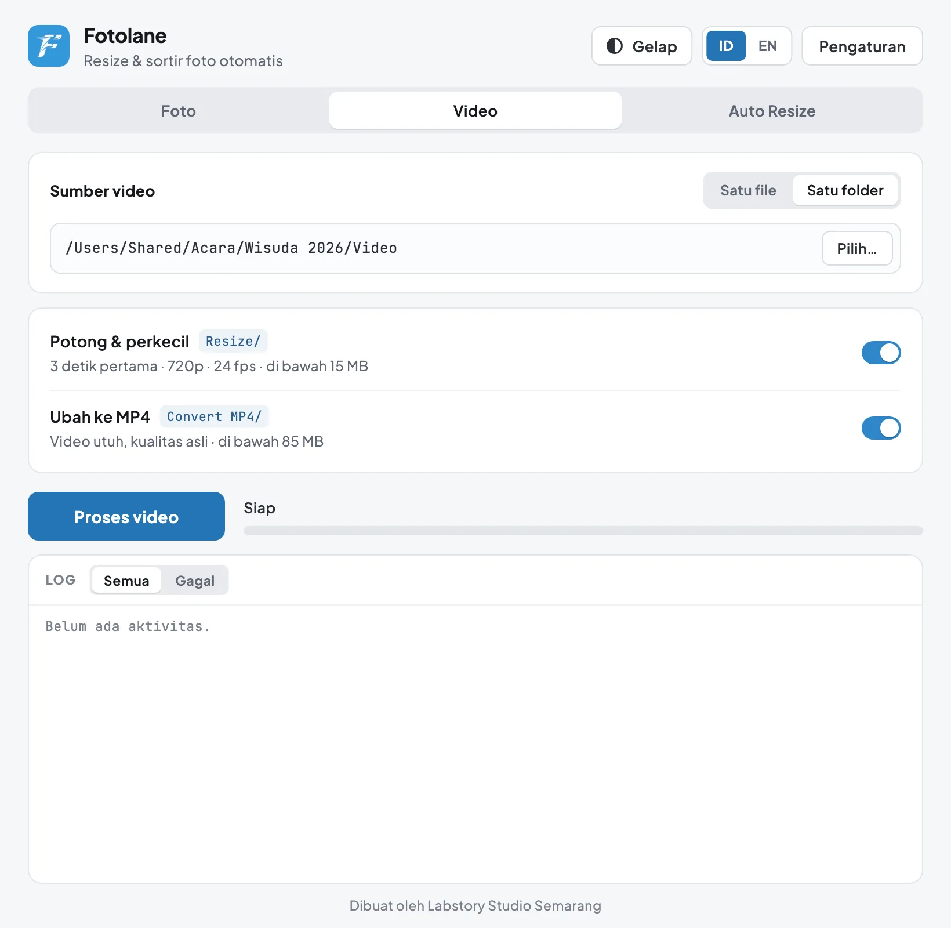
Task: Click the Gelap theme button
Action: point(642,46)
